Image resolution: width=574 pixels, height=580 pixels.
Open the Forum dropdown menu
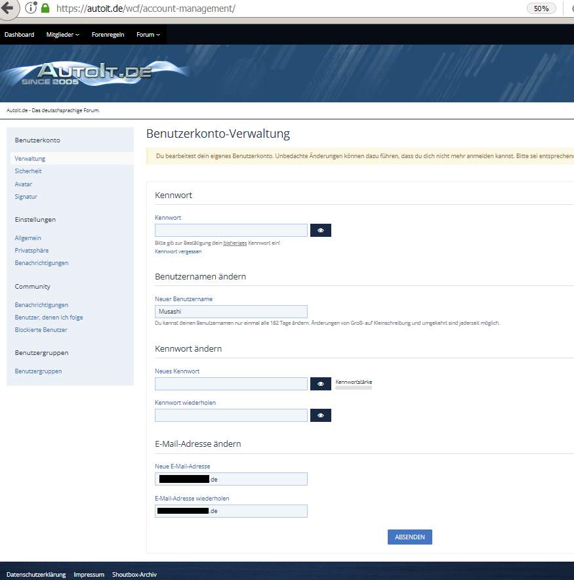pyautogui.click(x=148, y=35)
